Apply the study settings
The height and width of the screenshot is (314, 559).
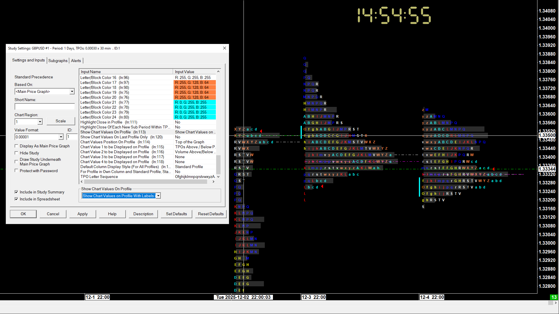point(82,214)
